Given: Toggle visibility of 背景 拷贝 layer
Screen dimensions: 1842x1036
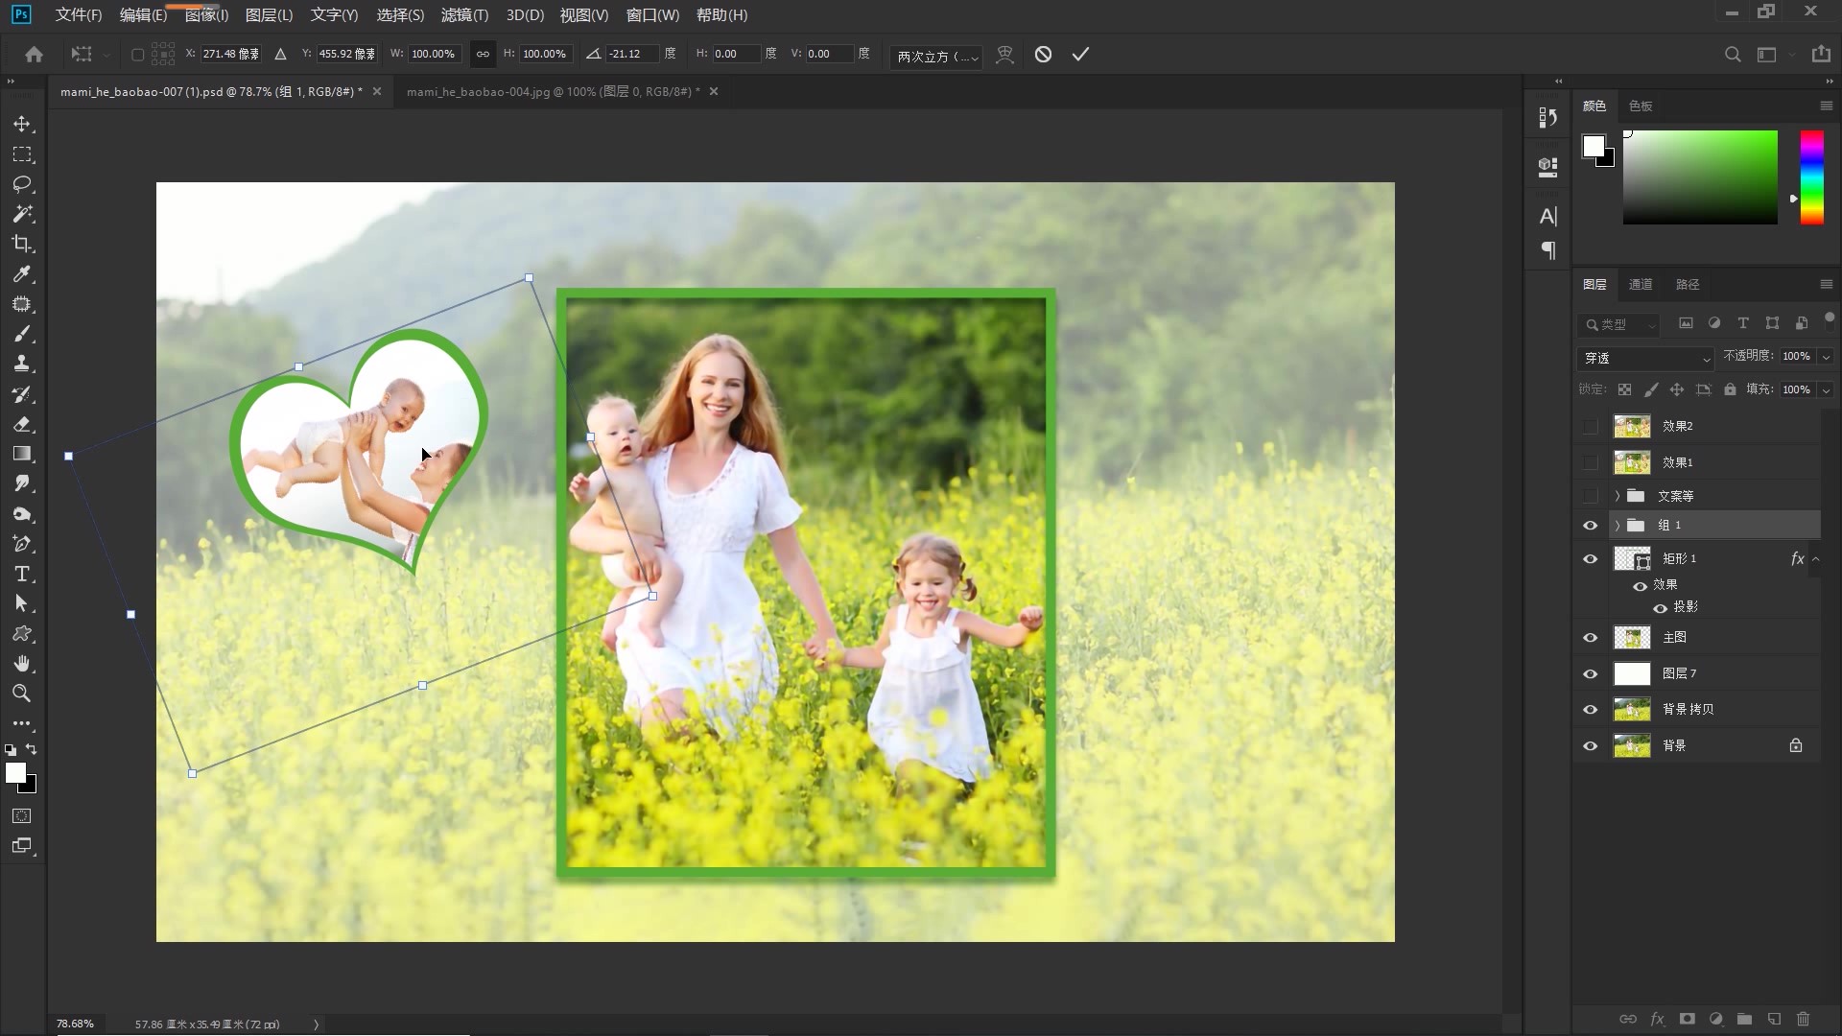Looking at the screenshot, I should pyautogui.click(x=1590, y=710).
